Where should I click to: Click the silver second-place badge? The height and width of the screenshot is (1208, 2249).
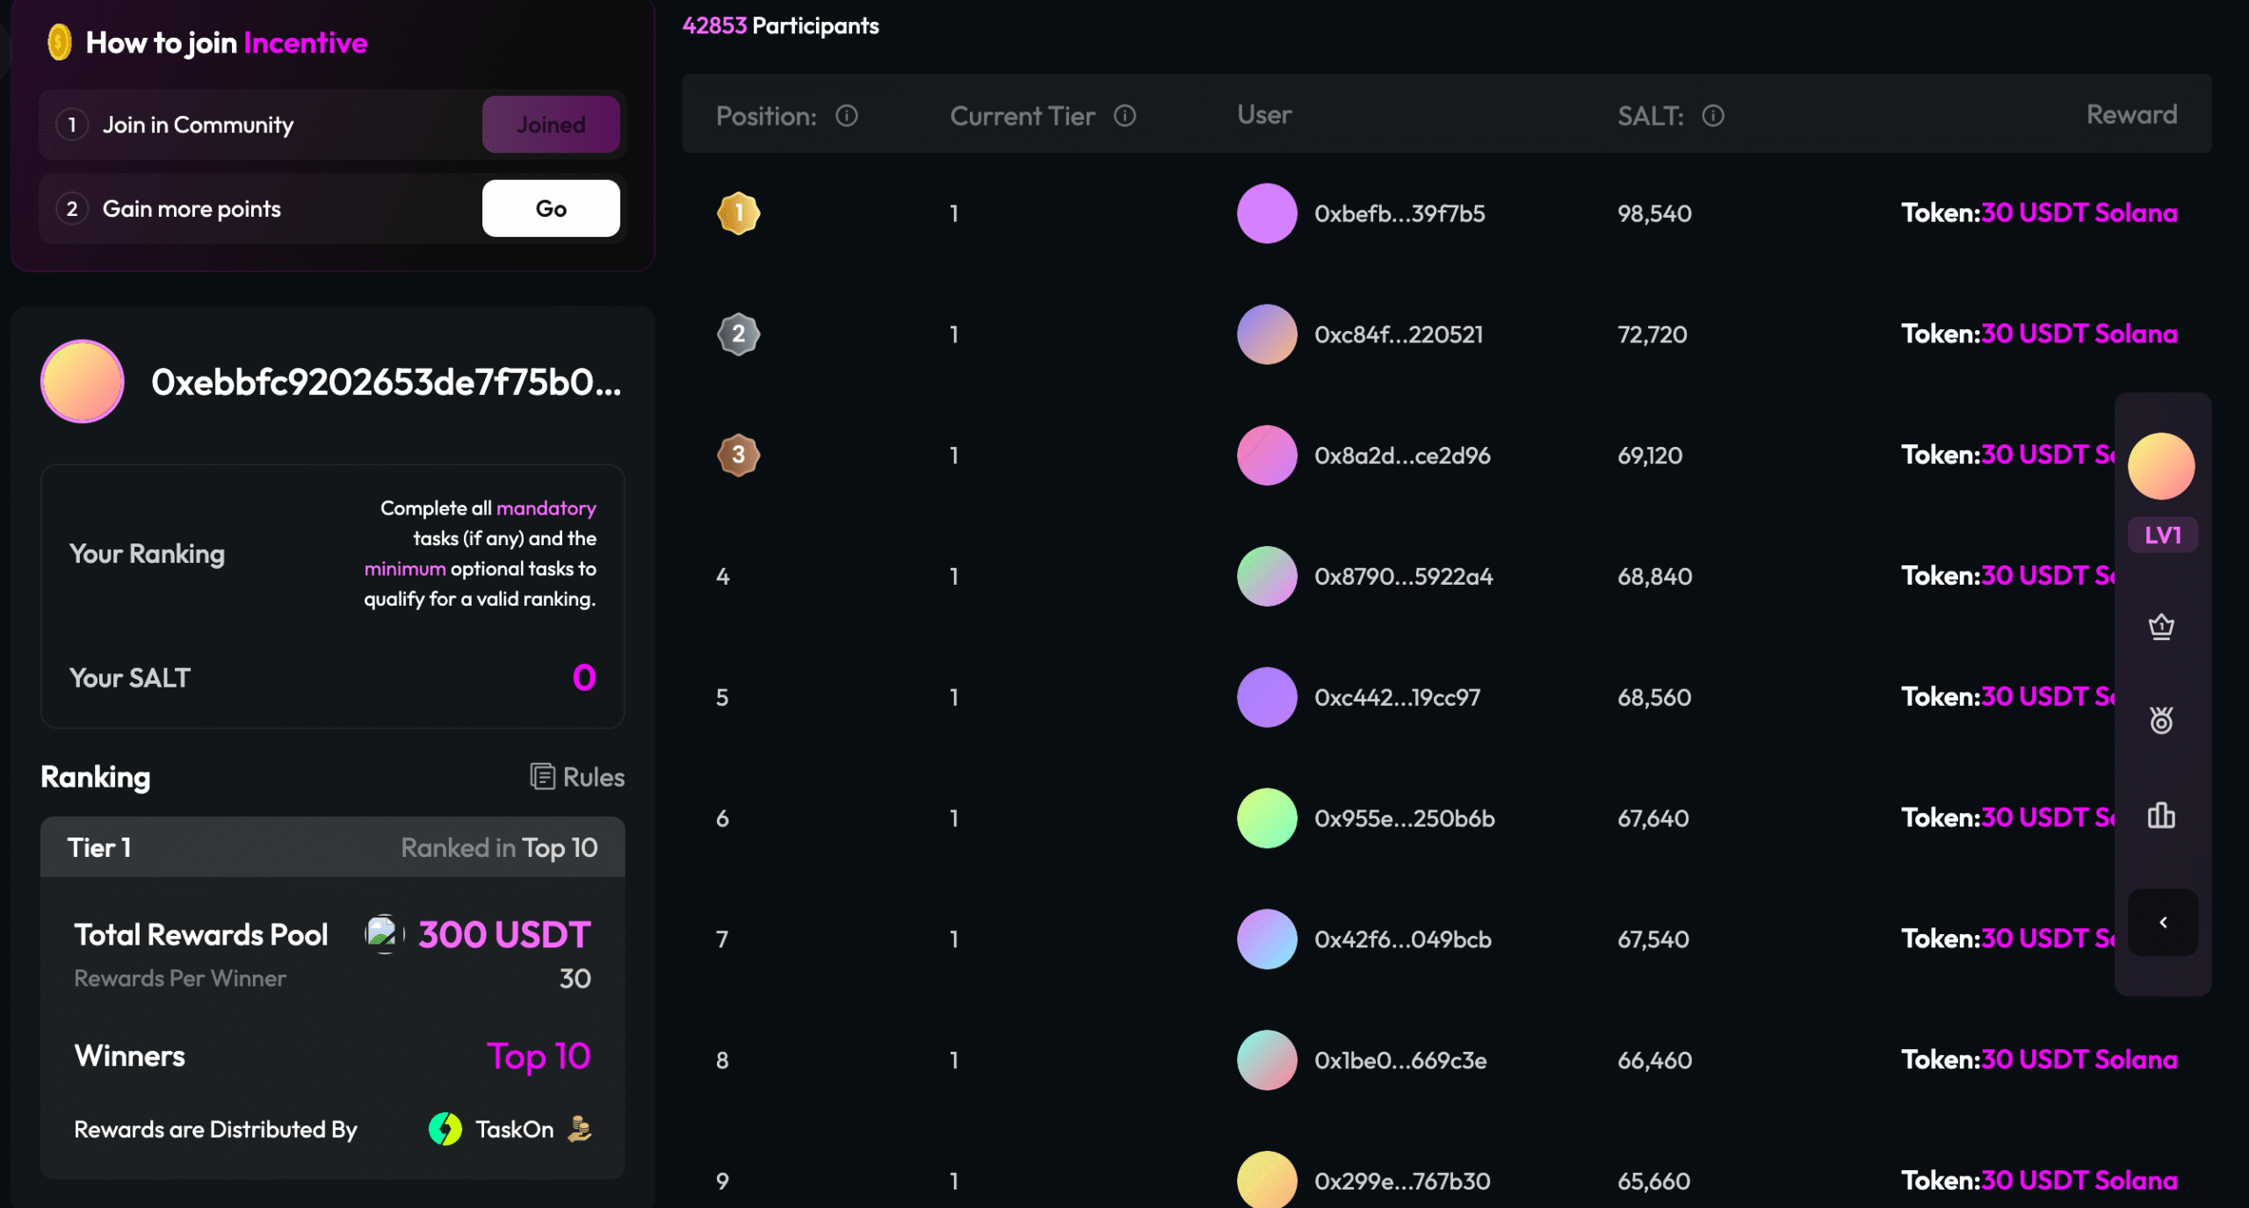coord(738,334)
